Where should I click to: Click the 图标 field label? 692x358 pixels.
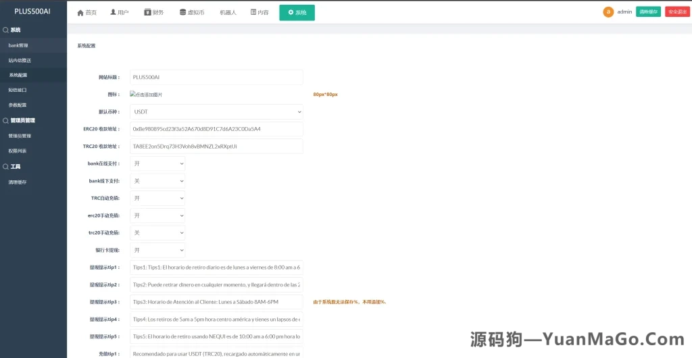click(x=114, y=95)
